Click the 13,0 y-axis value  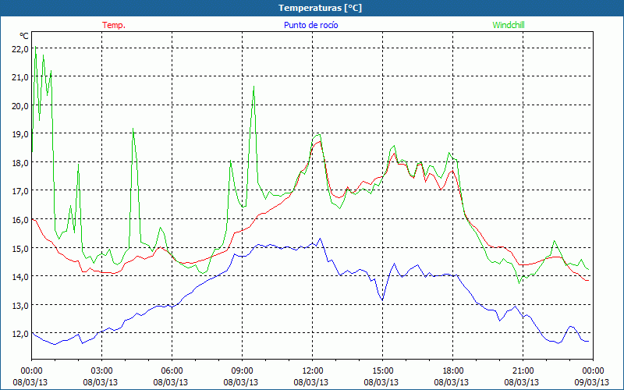(21, 305)
